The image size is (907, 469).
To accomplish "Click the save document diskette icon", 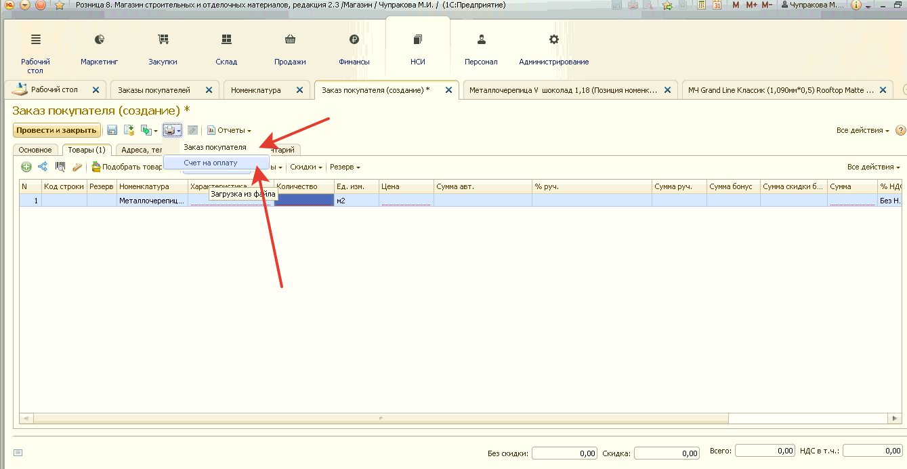I will point(112,130).
